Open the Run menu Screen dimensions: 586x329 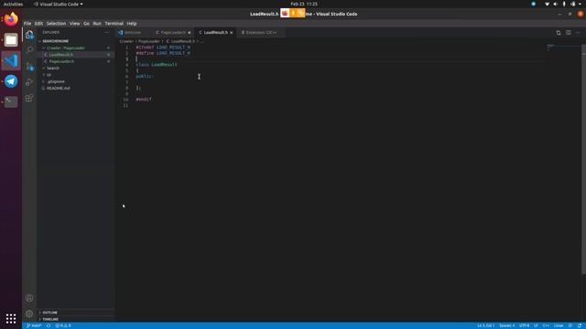coord(97,24)
